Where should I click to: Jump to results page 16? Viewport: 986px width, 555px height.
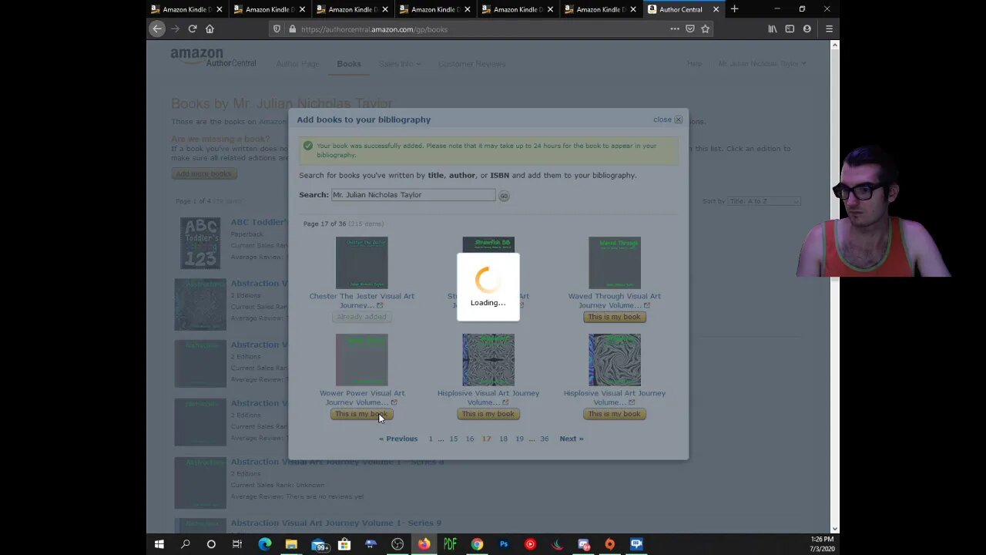pos(470,439)
